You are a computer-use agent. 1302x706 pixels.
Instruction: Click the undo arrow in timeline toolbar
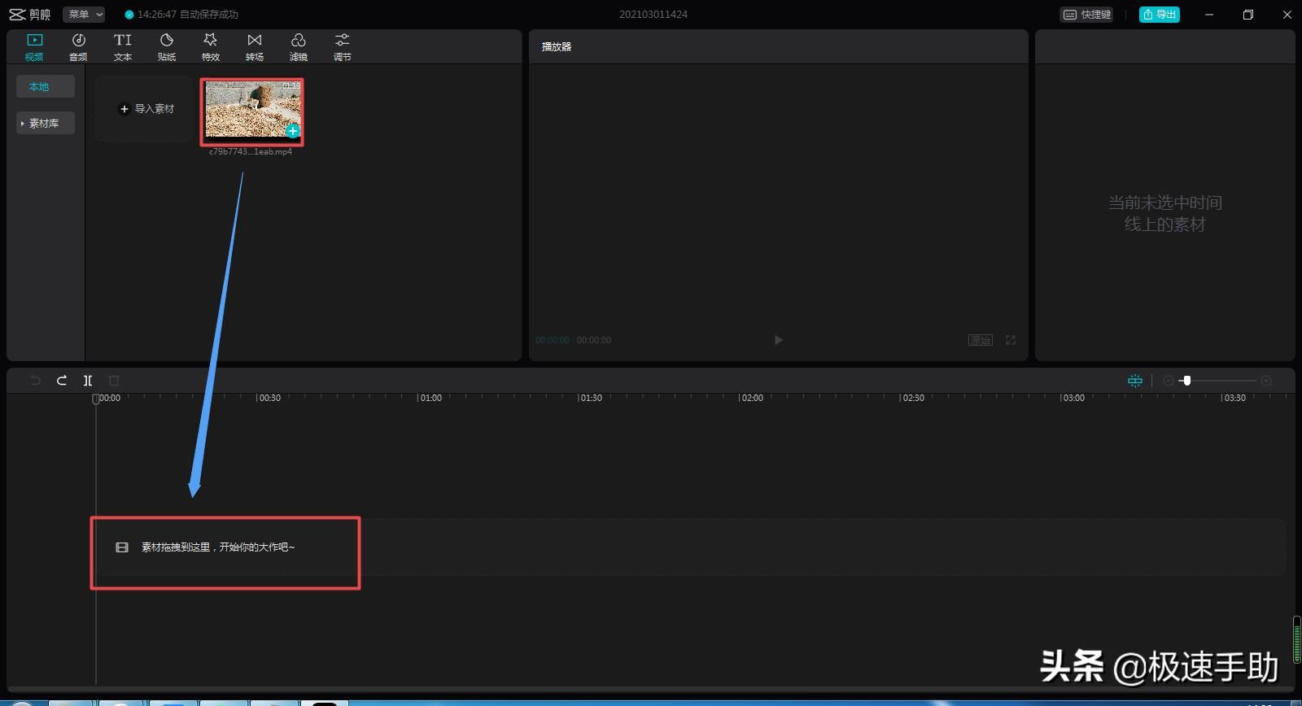[x=35, y=381]
